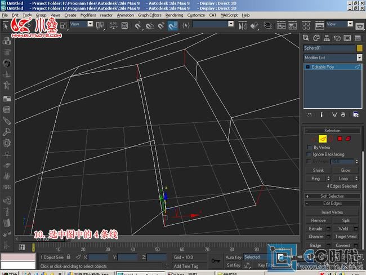Toggle the Snaps 3D toggle icon
Viewport: 366px width, 275px height.
pyautogui.click(x=138, y=25)
